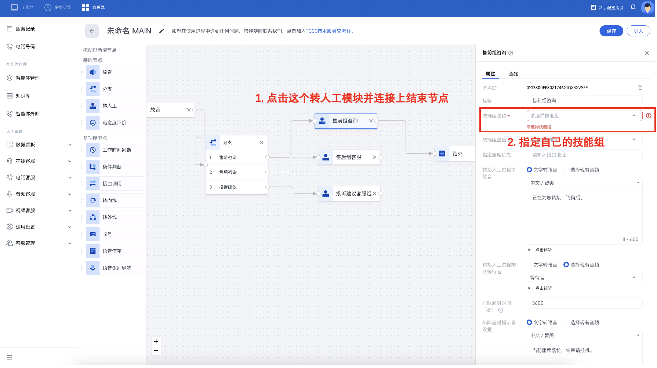Choose 选择现有音频 for 排队超时提示音
Image resolution: width=657 pixels, height=368 pixels.
(x=566, y=322)
